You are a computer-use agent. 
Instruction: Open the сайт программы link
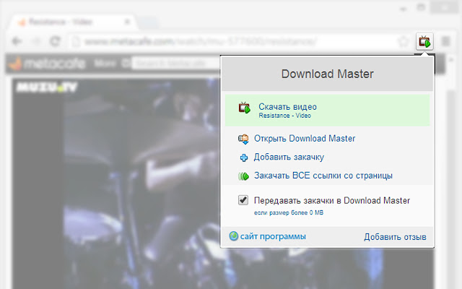(273, 236)
